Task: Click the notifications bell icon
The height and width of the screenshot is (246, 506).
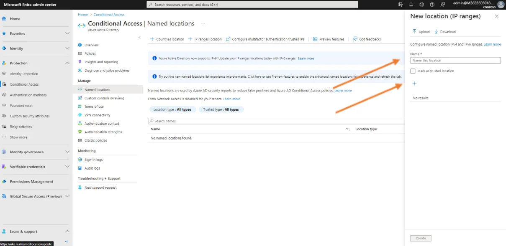Action: pos(411,5)
